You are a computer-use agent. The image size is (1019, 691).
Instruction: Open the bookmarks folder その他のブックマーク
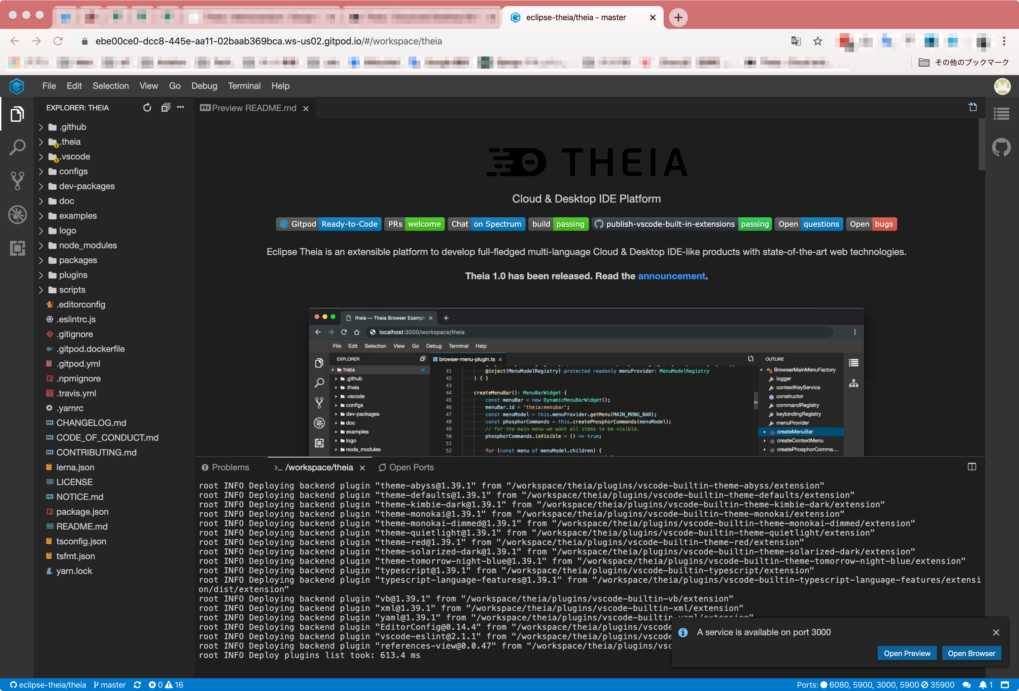point(963,62)
